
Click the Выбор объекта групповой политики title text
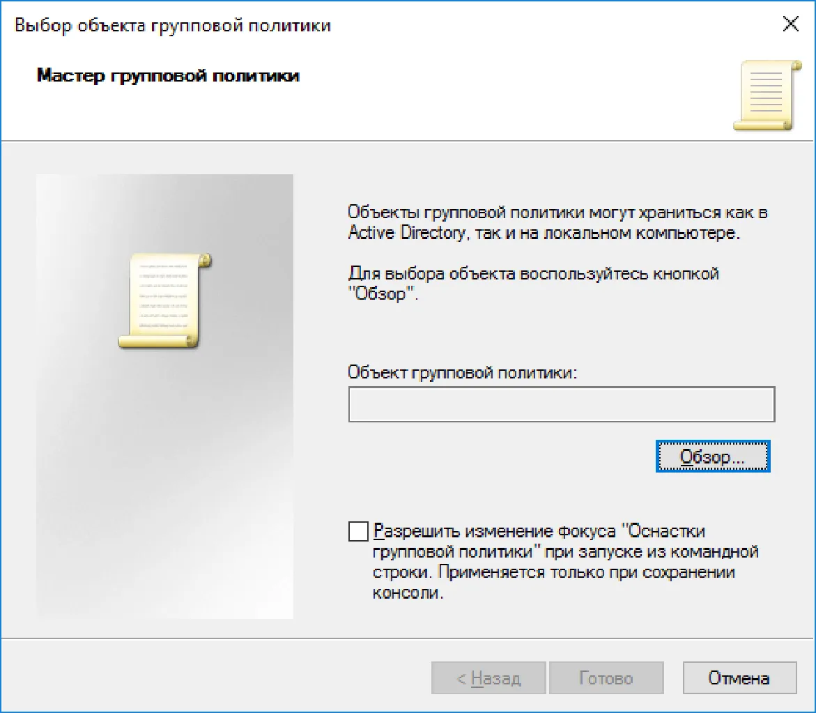173,26
